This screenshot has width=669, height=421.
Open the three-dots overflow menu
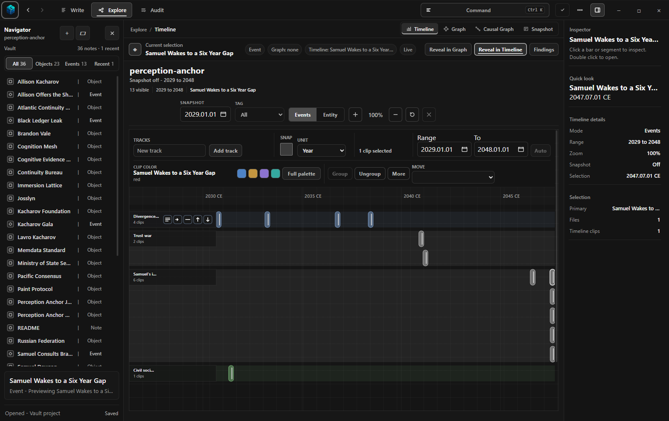point(580,10)
